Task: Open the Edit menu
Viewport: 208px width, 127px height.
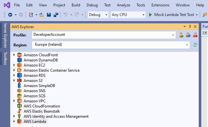Action: [29, 5]
